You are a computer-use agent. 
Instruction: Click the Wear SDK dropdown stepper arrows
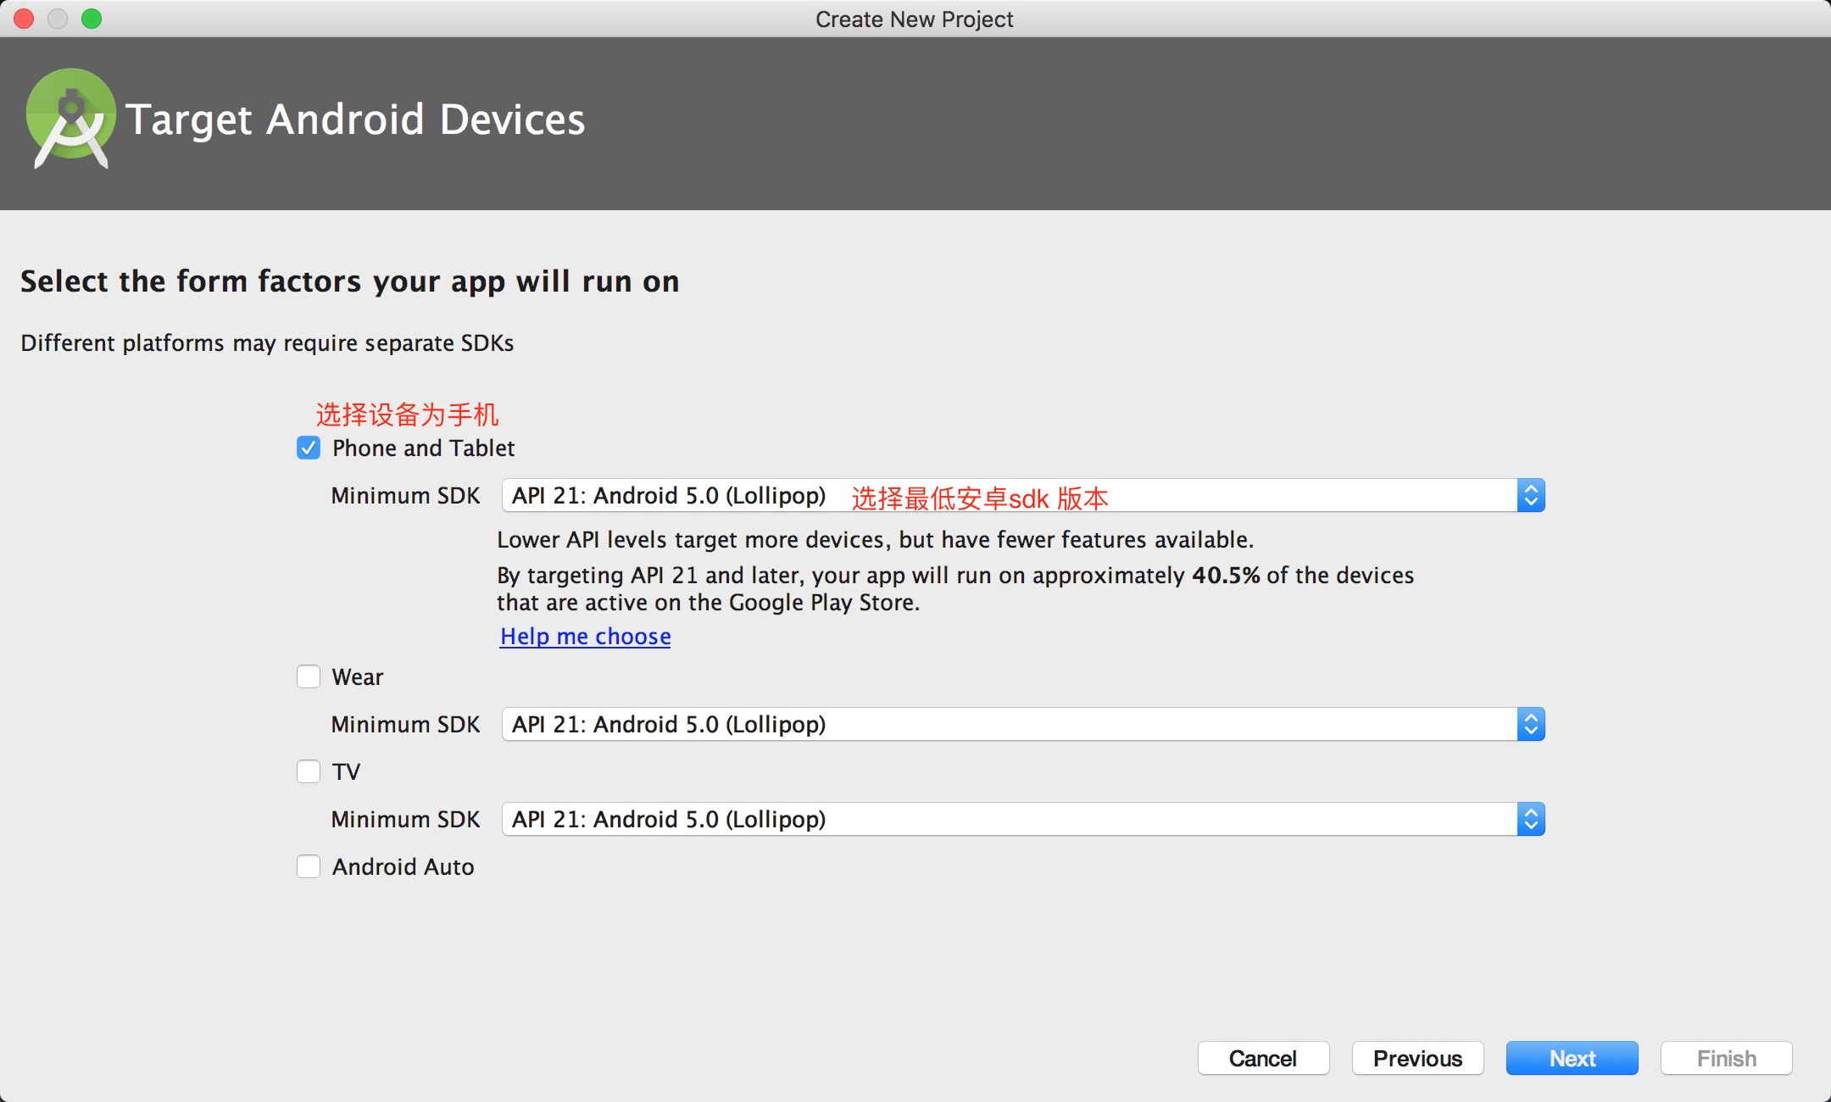tap(1530, 724)
